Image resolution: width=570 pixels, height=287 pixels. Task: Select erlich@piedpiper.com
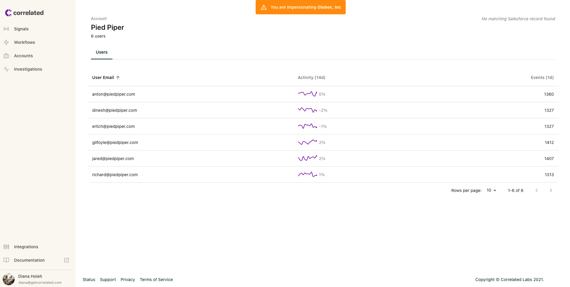113,126
